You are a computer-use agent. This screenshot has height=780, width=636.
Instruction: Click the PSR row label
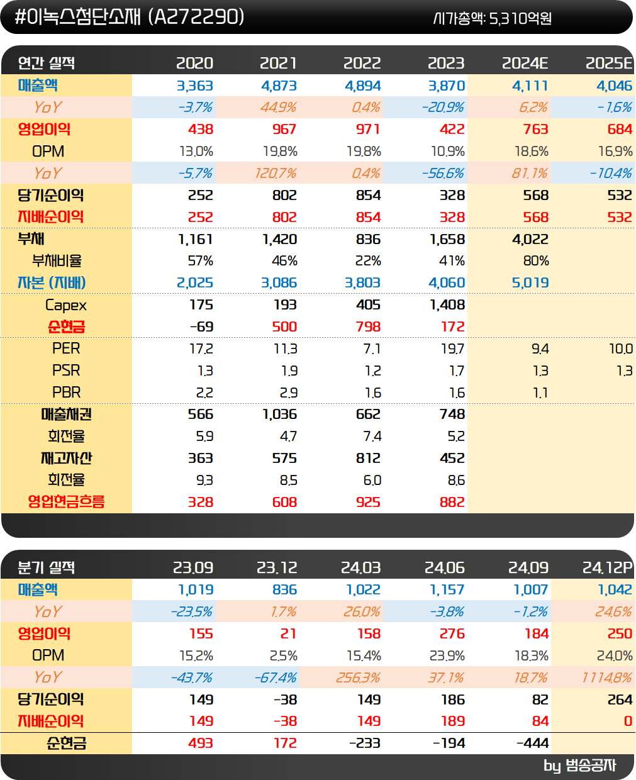click(66, 370)
